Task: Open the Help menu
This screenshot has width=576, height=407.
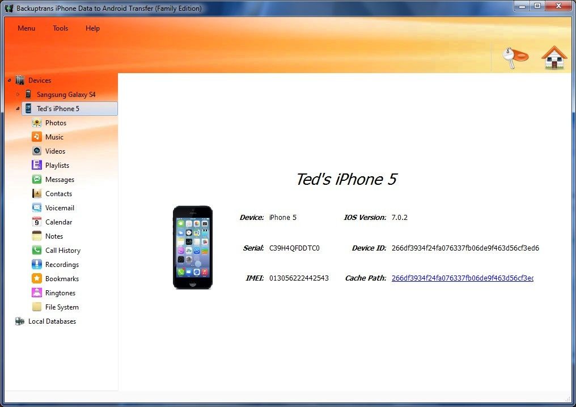Action: coord(92,28)
